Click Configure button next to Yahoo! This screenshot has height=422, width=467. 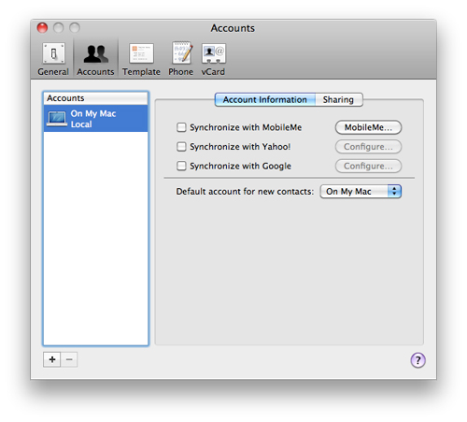click(x=368, y=147)
